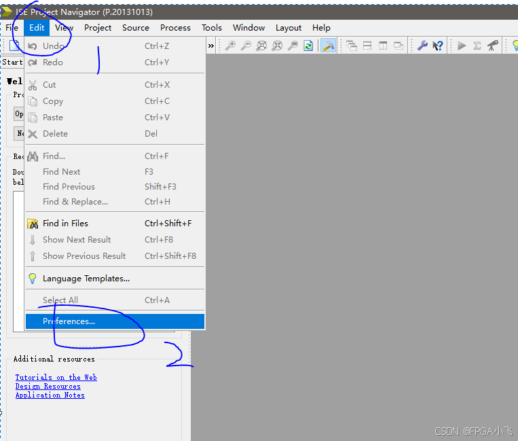Click the overlapping windows icon after tile icons
The height and width of the screenshot is (441, 518).
[399, 46]
